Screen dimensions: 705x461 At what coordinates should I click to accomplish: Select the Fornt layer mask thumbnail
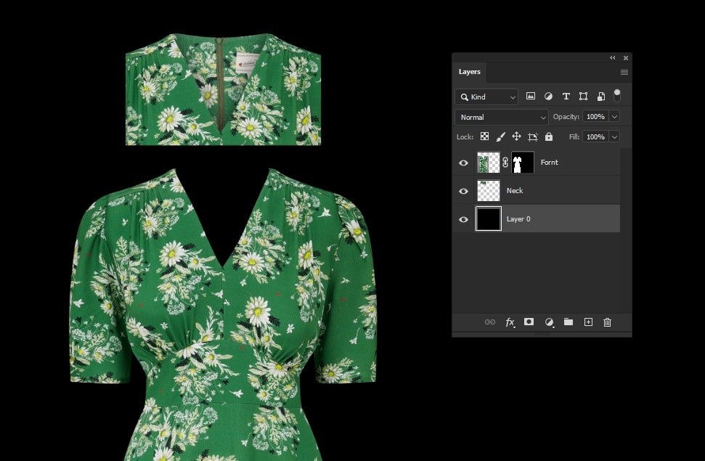pos(522,163)
